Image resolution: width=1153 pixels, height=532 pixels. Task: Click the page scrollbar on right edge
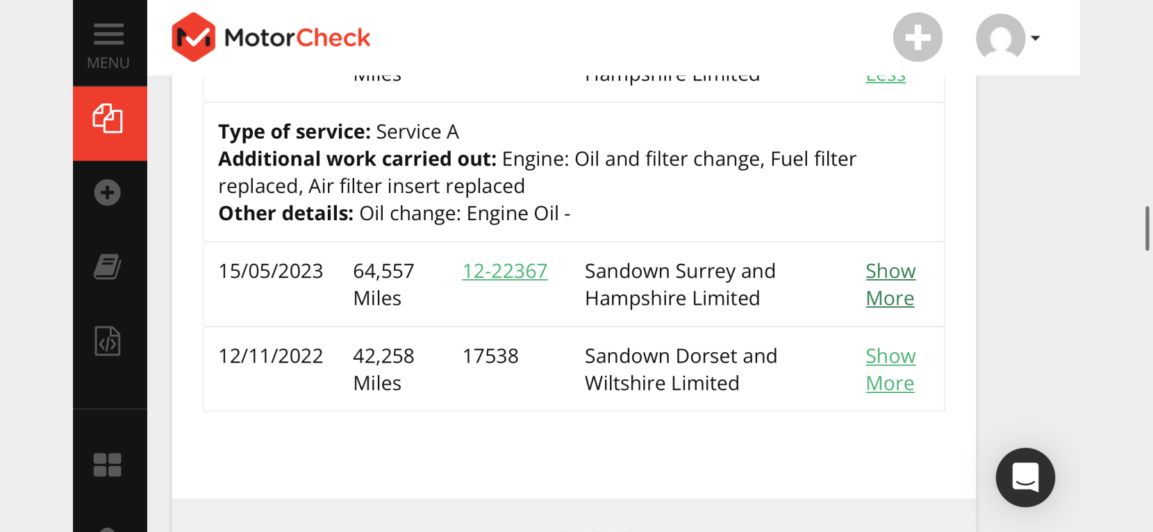[x=1147, y=228]
